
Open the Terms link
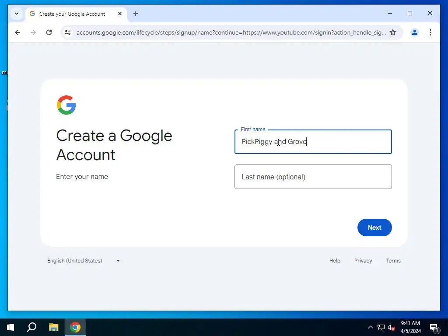point(393,261)
